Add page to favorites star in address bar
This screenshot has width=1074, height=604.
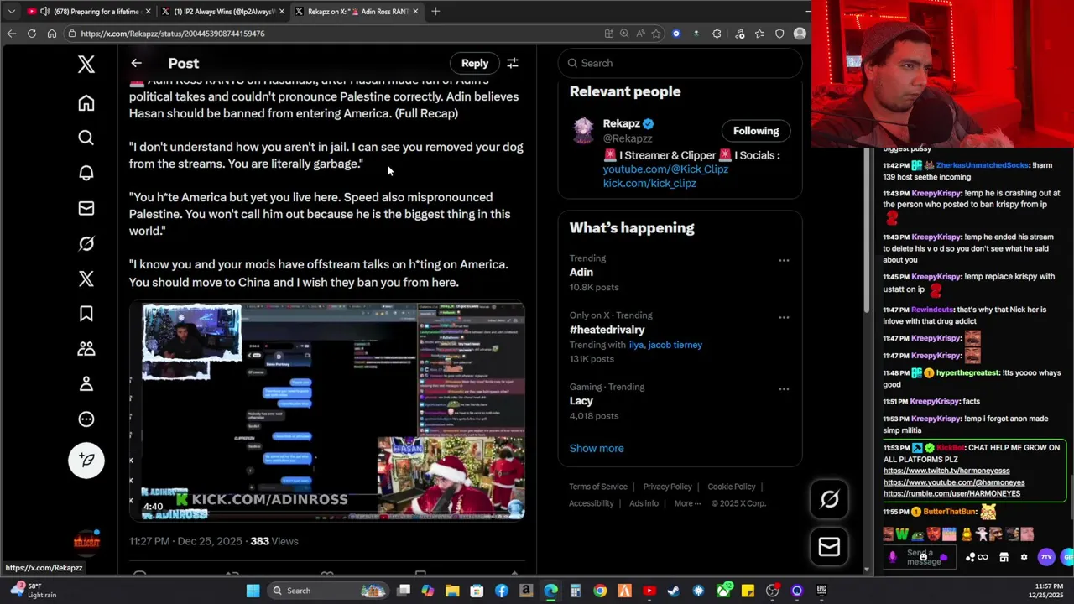655,34
